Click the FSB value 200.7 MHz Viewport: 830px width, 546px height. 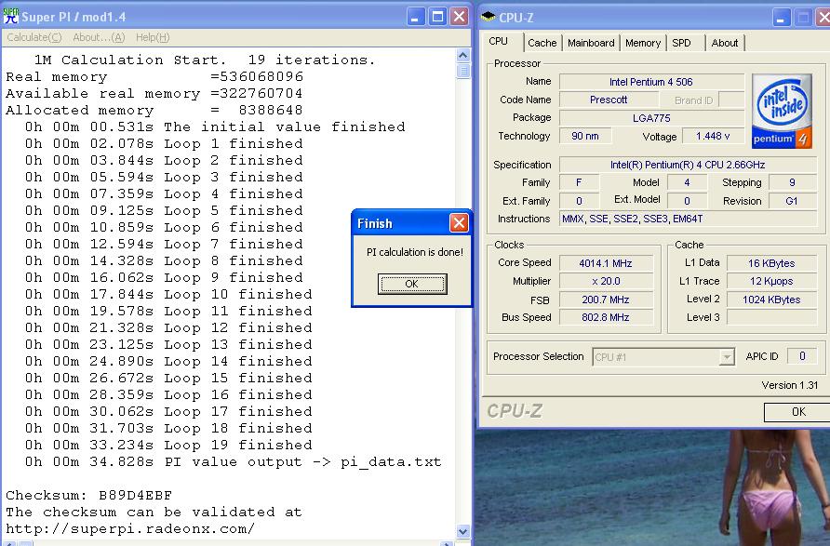[606, 300]
